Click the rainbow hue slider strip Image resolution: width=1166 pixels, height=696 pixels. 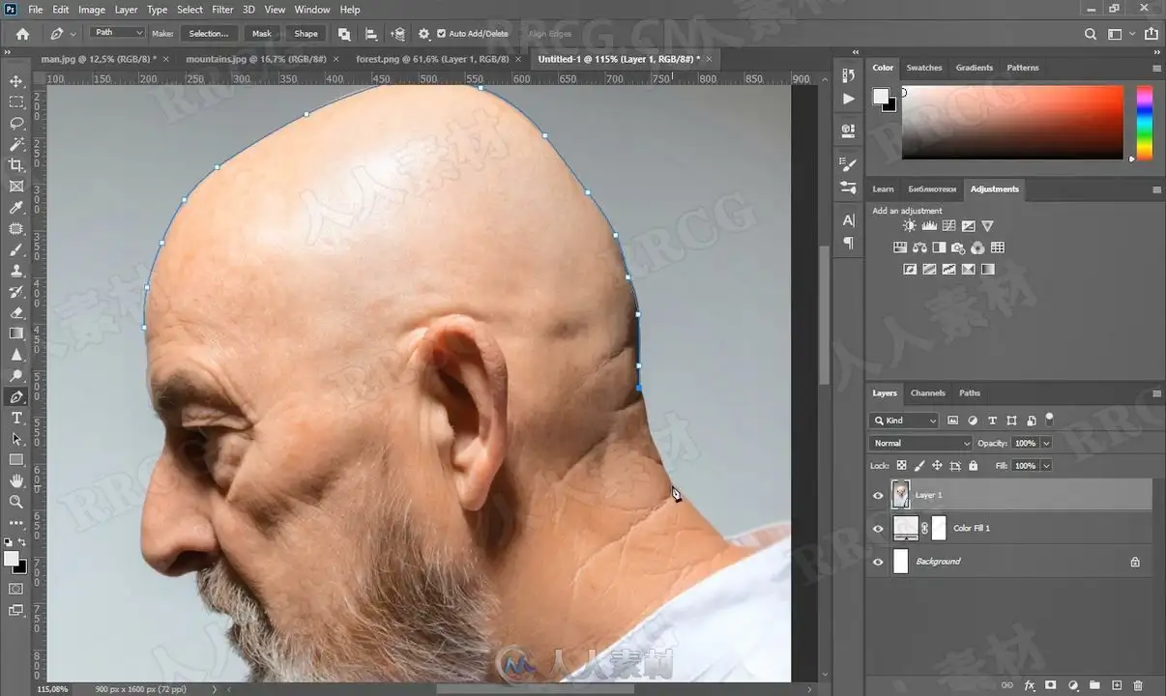pos(1144,123)
